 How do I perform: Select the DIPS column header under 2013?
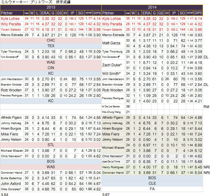coord(97,13)
